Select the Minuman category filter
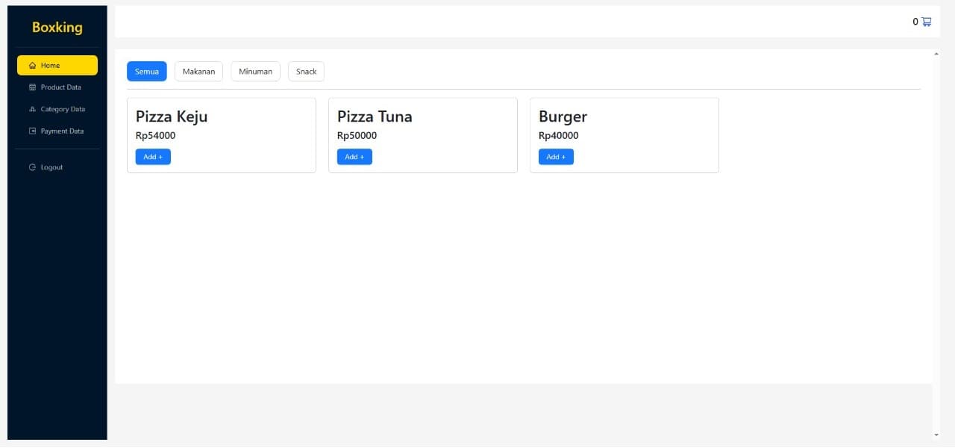This screenshot has width=955, height=448. coord(255,72)
